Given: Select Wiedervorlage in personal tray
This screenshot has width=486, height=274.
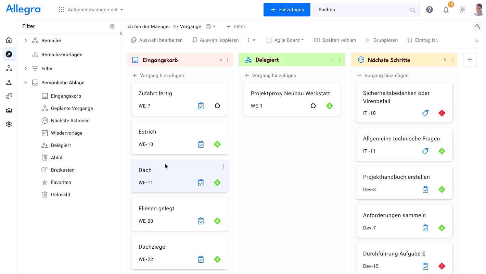Looking at the screenshot, I should point(66,133).
